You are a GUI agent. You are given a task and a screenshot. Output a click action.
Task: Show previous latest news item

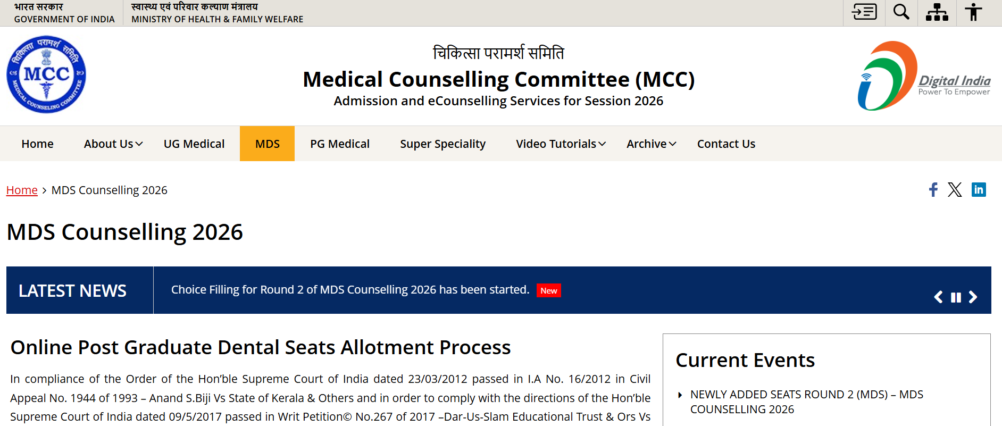(x=939, y=297)
